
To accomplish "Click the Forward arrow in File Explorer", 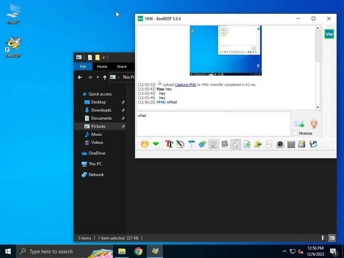I will point(90,77).
